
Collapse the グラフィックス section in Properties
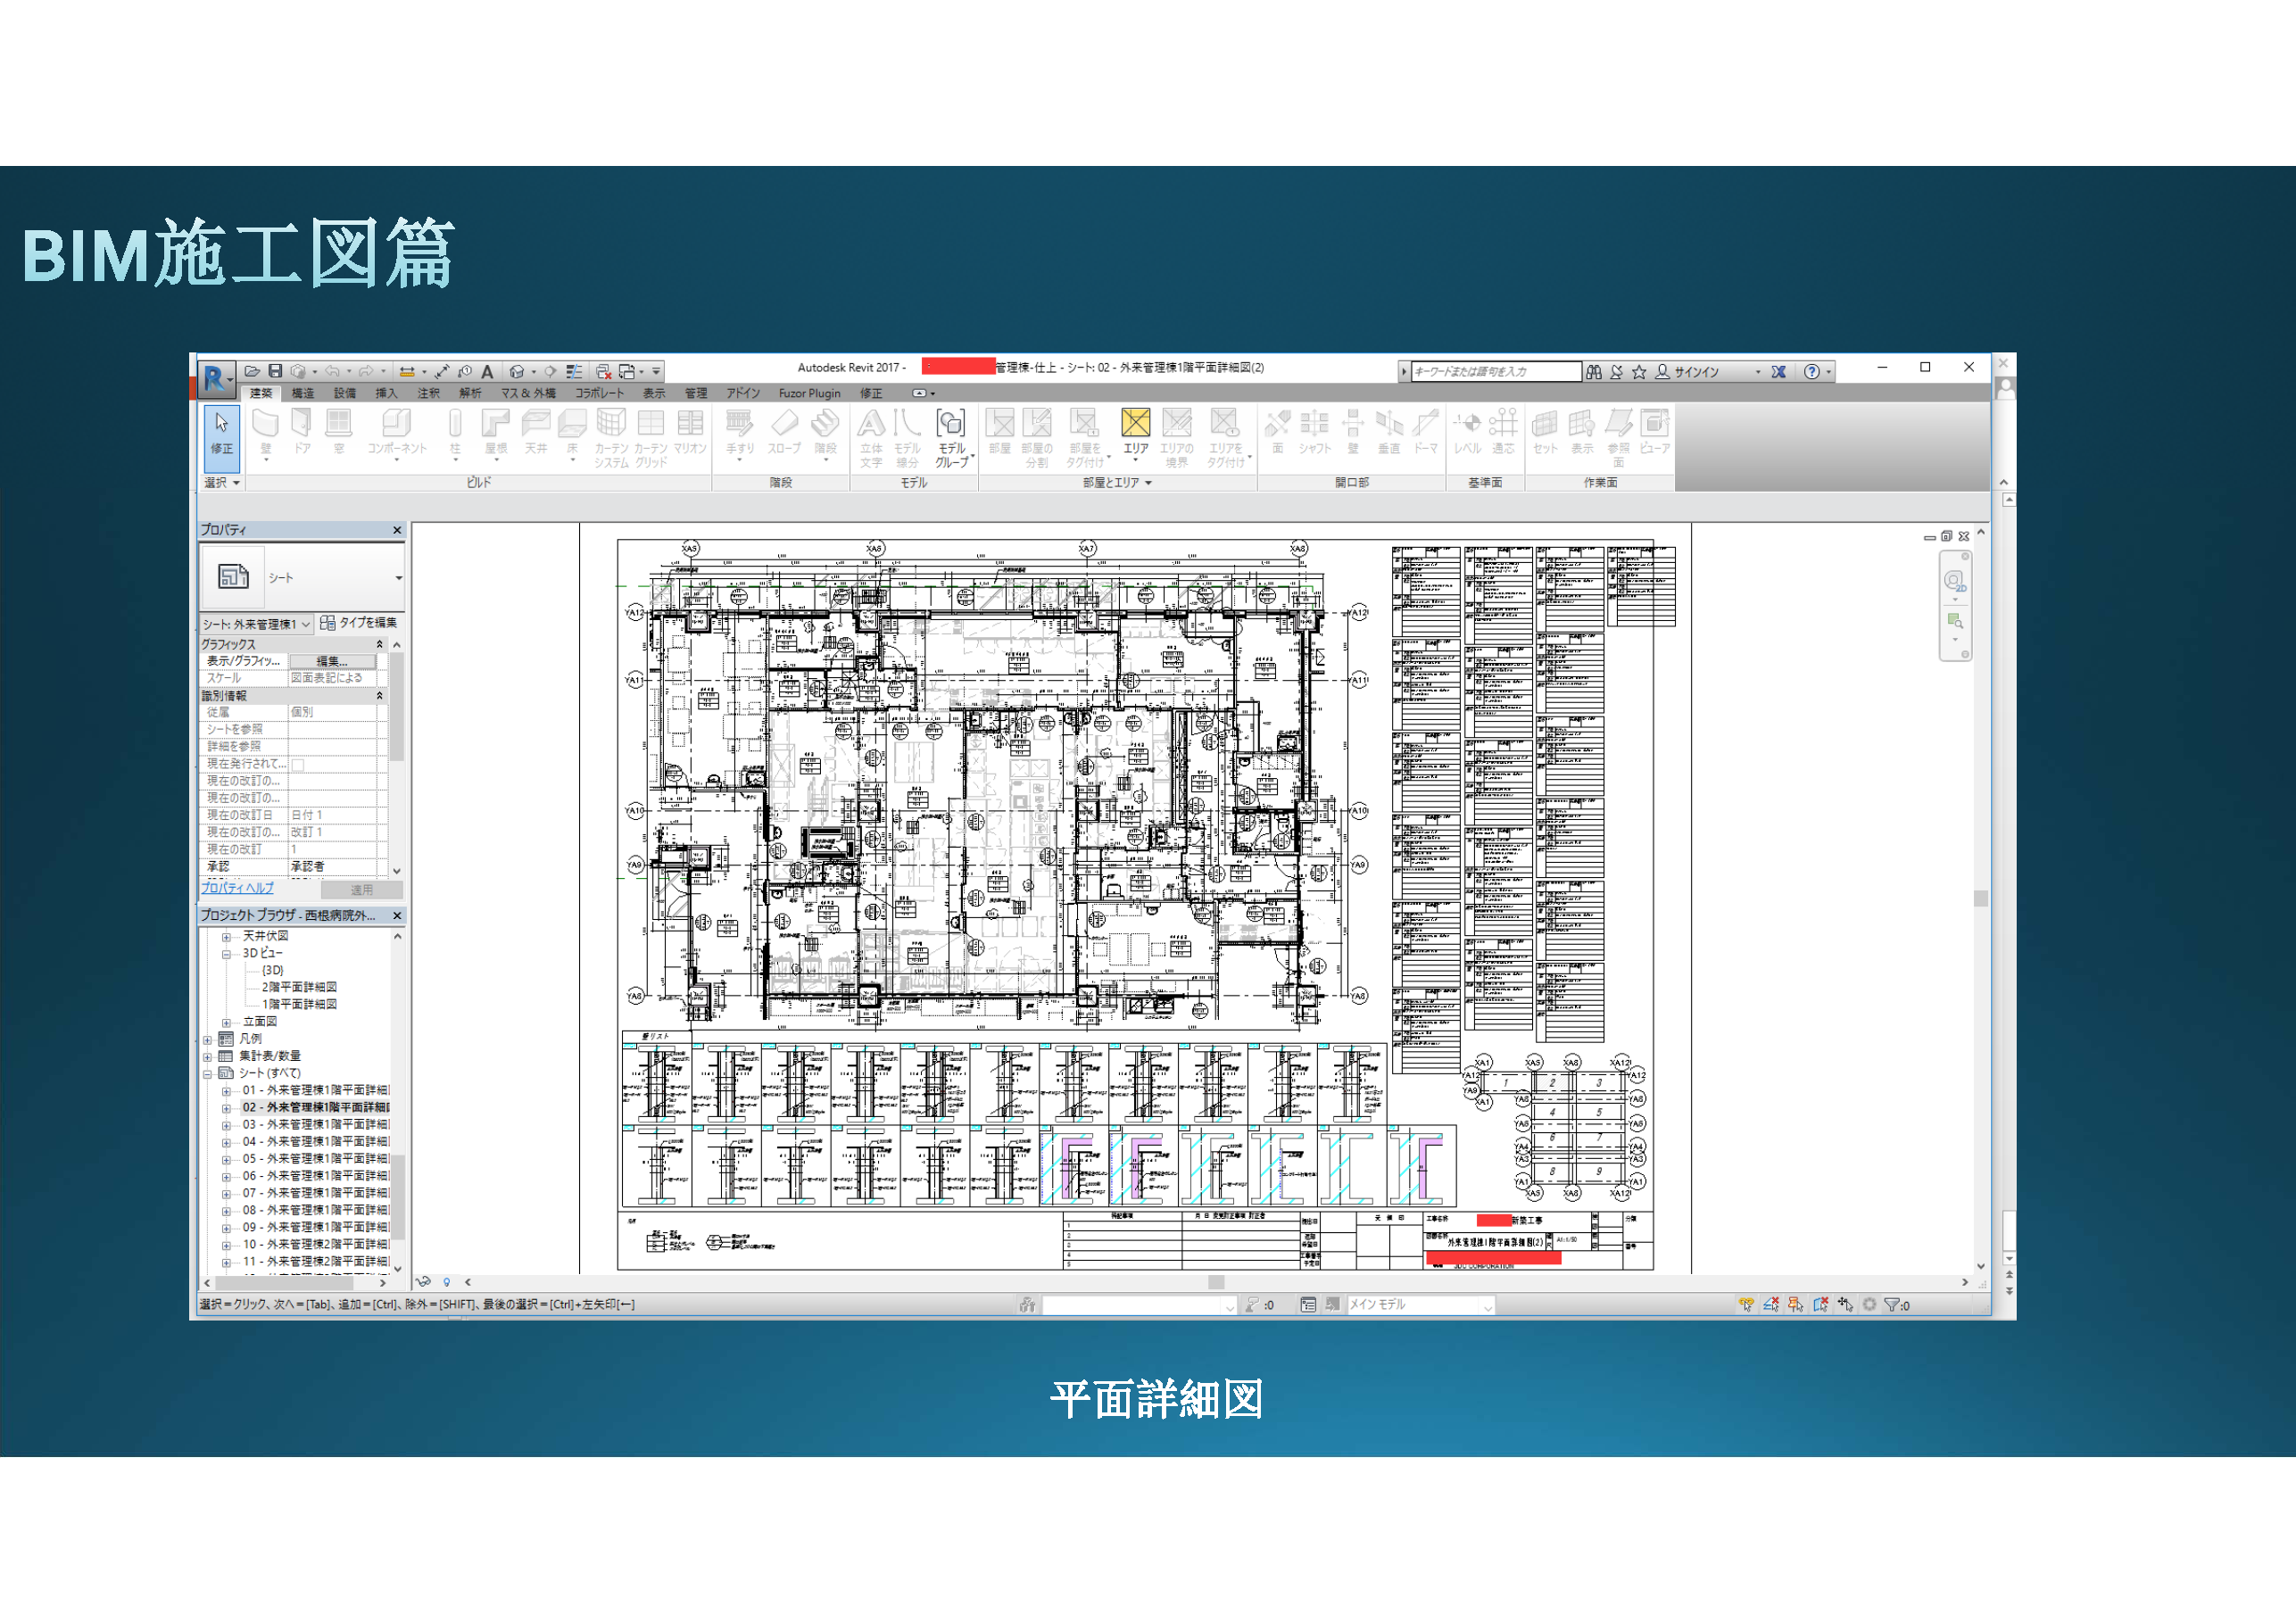[379, 644]
